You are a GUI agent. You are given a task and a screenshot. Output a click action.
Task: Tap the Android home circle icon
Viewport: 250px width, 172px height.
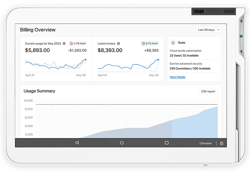(122, 143)
